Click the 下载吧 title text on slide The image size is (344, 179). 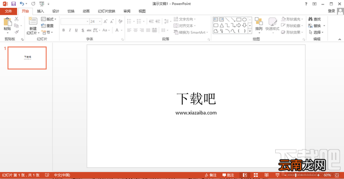196,99
